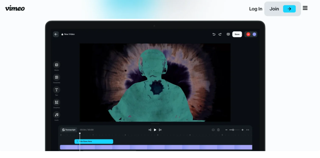Zoom in the timeline with plus
Image resolution: width=320 pixels, height=158 pixels.
tap(243, 130)
